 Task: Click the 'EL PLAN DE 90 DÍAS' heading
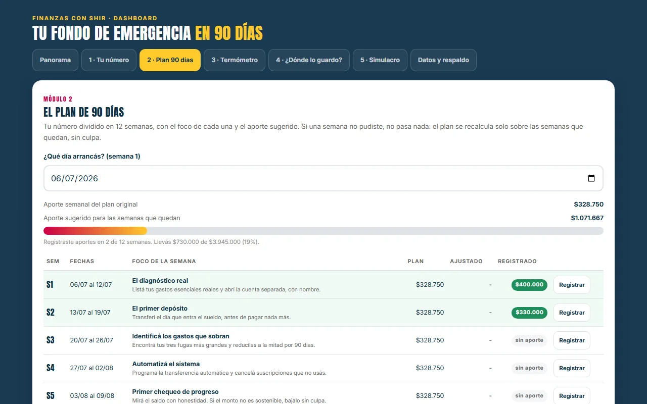(x=84, y=112)
